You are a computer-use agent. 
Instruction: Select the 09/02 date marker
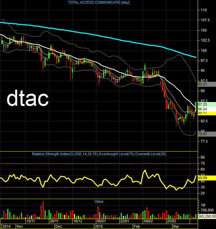(148, 221)
